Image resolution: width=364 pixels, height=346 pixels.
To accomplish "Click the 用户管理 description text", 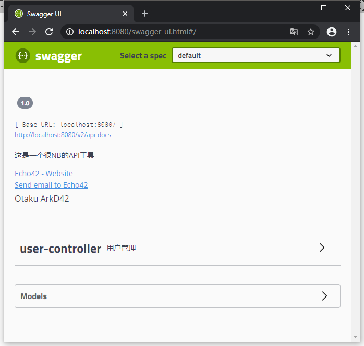I will (x=121, y=248).
